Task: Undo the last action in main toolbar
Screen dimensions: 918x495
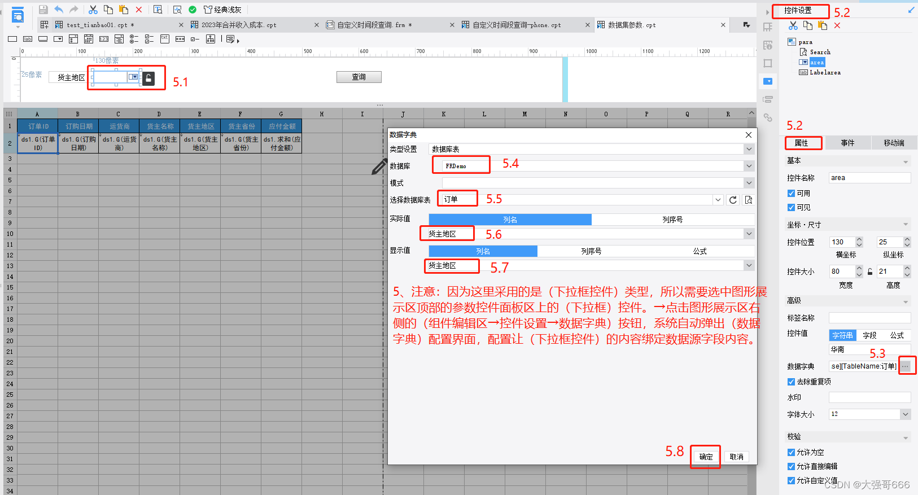Action: (59, 10)
